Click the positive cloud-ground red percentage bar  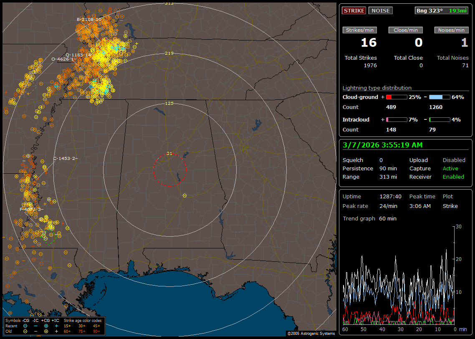pos(396,97)
